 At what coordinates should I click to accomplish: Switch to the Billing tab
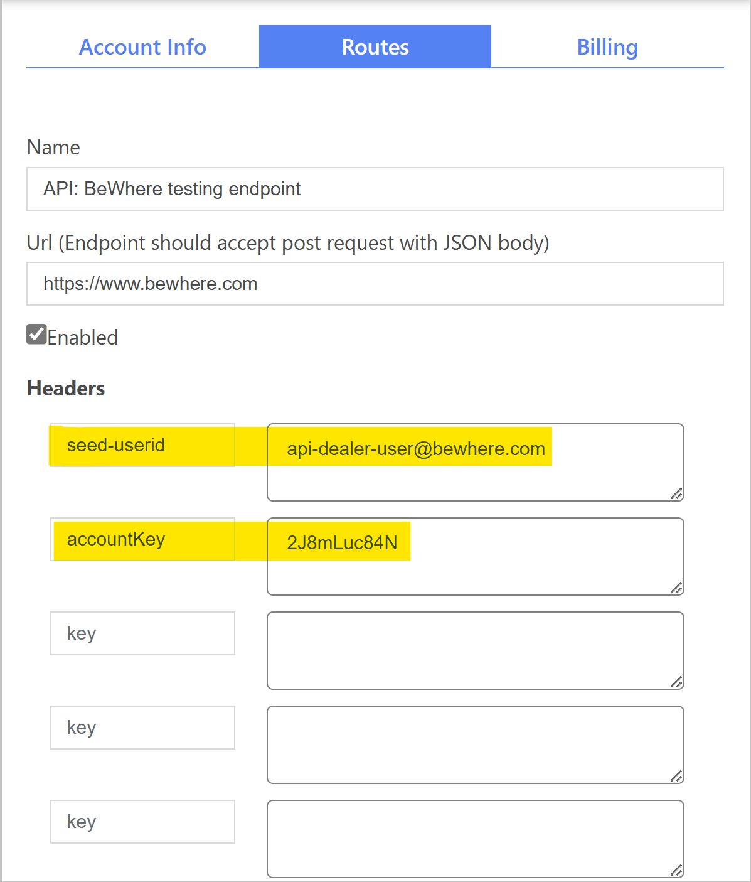point(607,47)
